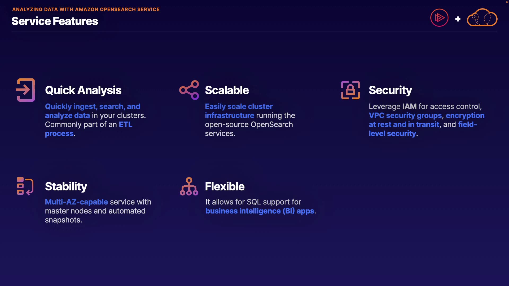Click the Quick Analysis ingest arrow icon

point(25,90)
